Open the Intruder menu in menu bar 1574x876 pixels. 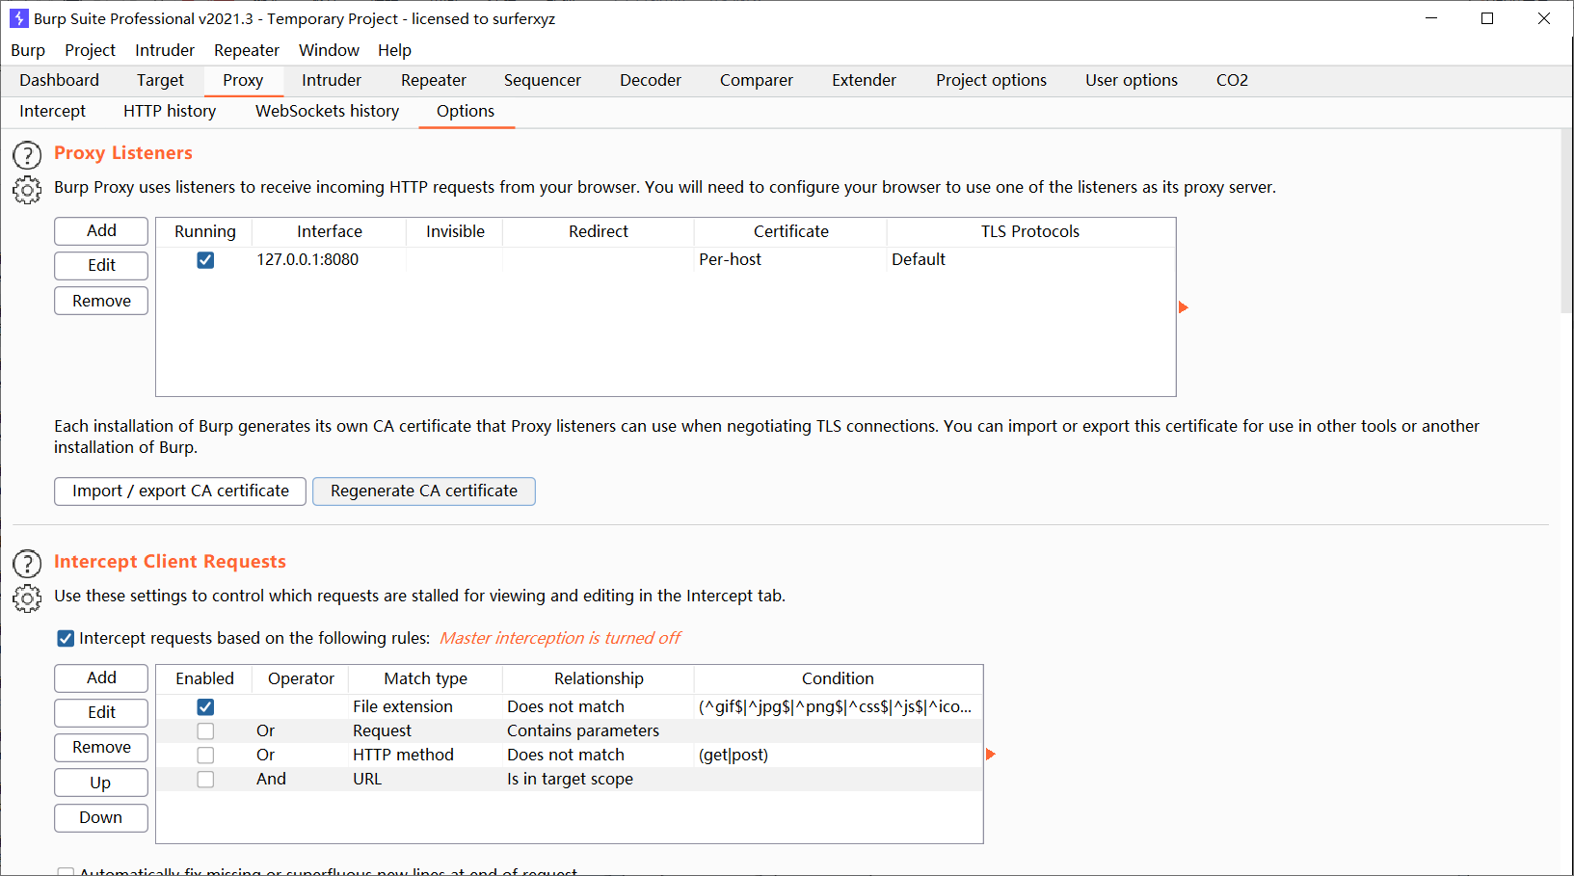tap(165, 50)
